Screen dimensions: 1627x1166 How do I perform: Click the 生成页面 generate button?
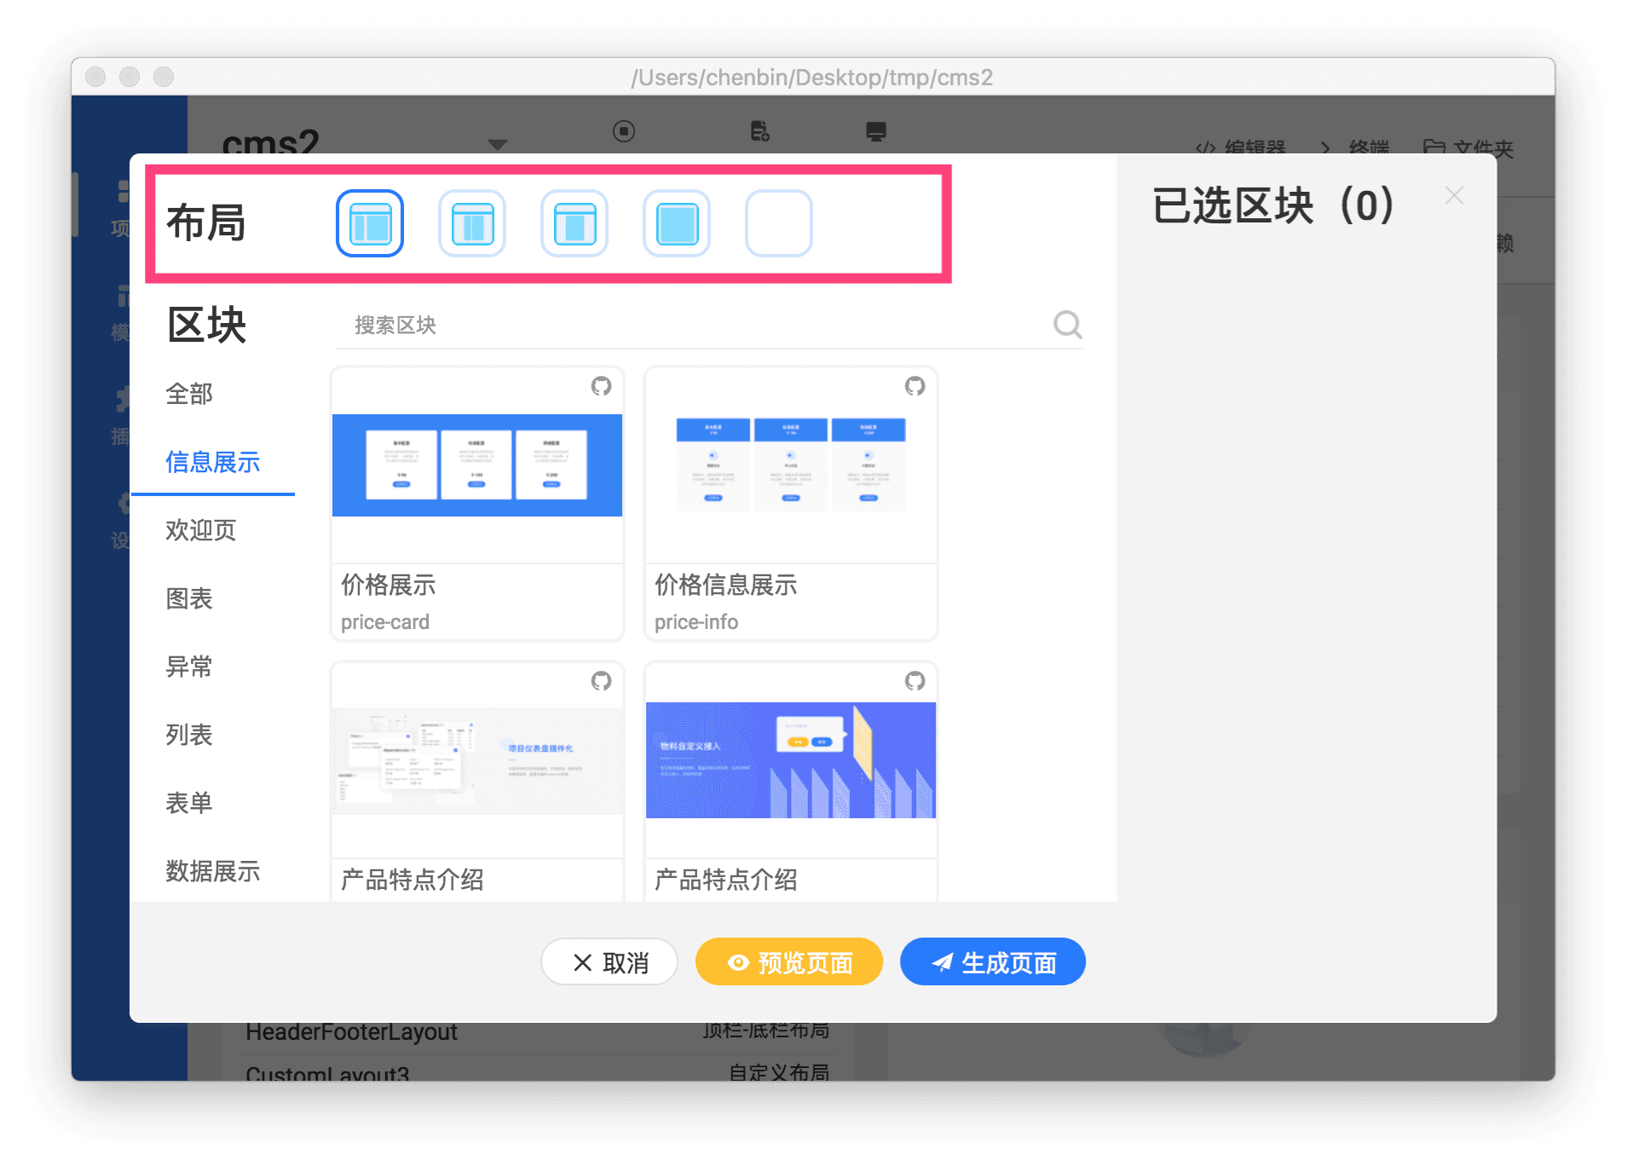click(993, 962)
